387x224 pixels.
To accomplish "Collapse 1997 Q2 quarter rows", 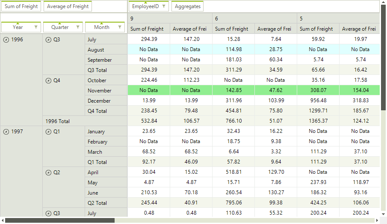I will pyautogui.click(x=48, y=172).
